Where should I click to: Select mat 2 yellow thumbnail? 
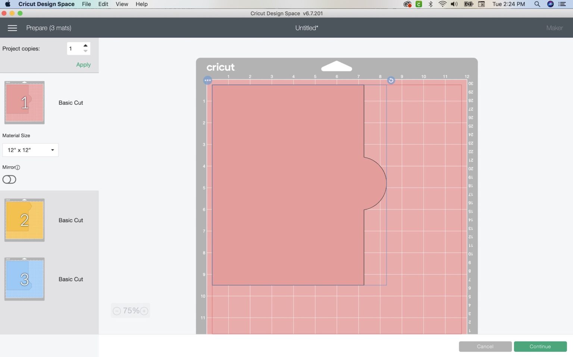point(24,220)
